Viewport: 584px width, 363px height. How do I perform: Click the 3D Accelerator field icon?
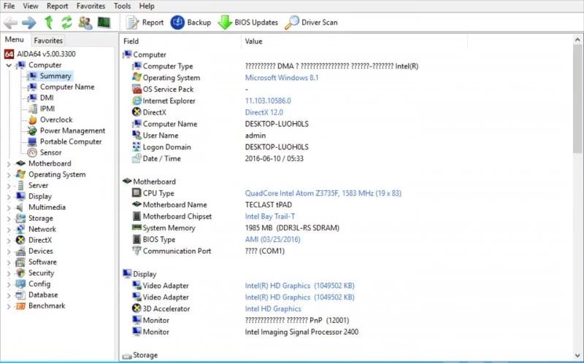pyautogui.click(x=137, y=308)
